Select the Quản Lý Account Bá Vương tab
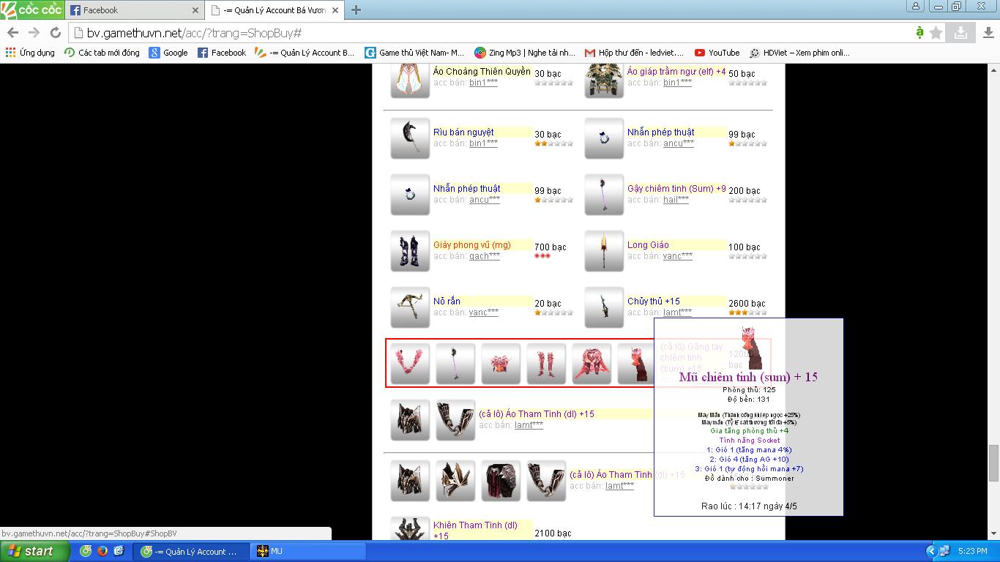Viewport: 1000px width, 562px height. [275, 10]
